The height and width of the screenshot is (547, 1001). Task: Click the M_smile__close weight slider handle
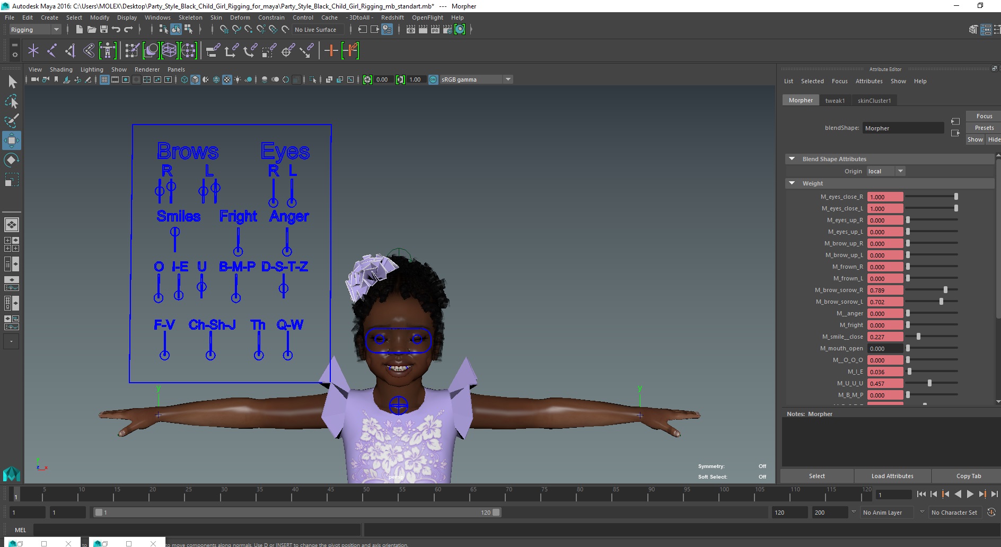pos(918,337)
